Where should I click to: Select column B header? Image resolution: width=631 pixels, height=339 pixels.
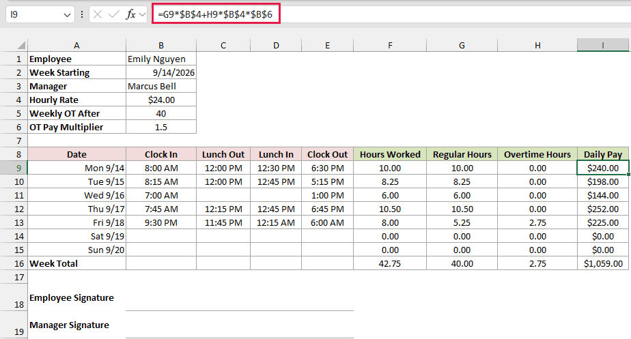161,46
